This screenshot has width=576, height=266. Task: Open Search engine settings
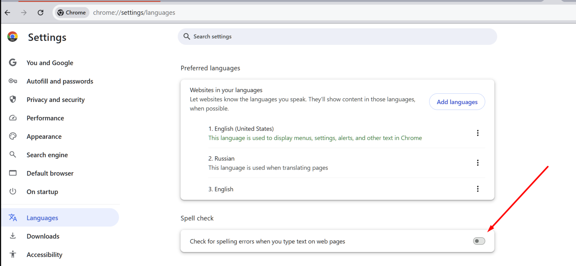coord(47,155)
